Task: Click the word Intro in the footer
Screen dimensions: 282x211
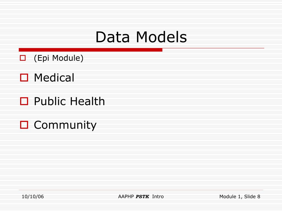Action: pyautogui.click(x=158, y=197)
